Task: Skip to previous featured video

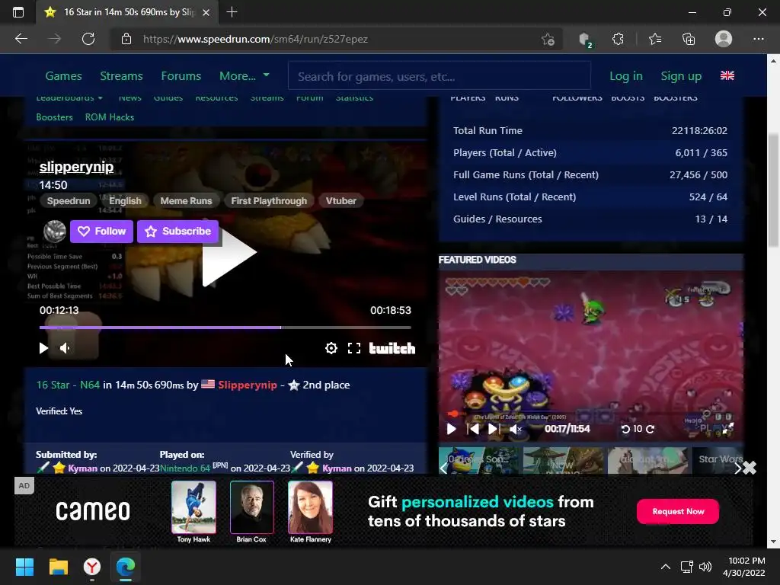Action: click(x=473, y=429)
